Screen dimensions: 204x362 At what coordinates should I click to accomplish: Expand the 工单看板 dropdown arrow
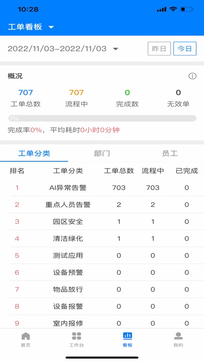(51, 27)
